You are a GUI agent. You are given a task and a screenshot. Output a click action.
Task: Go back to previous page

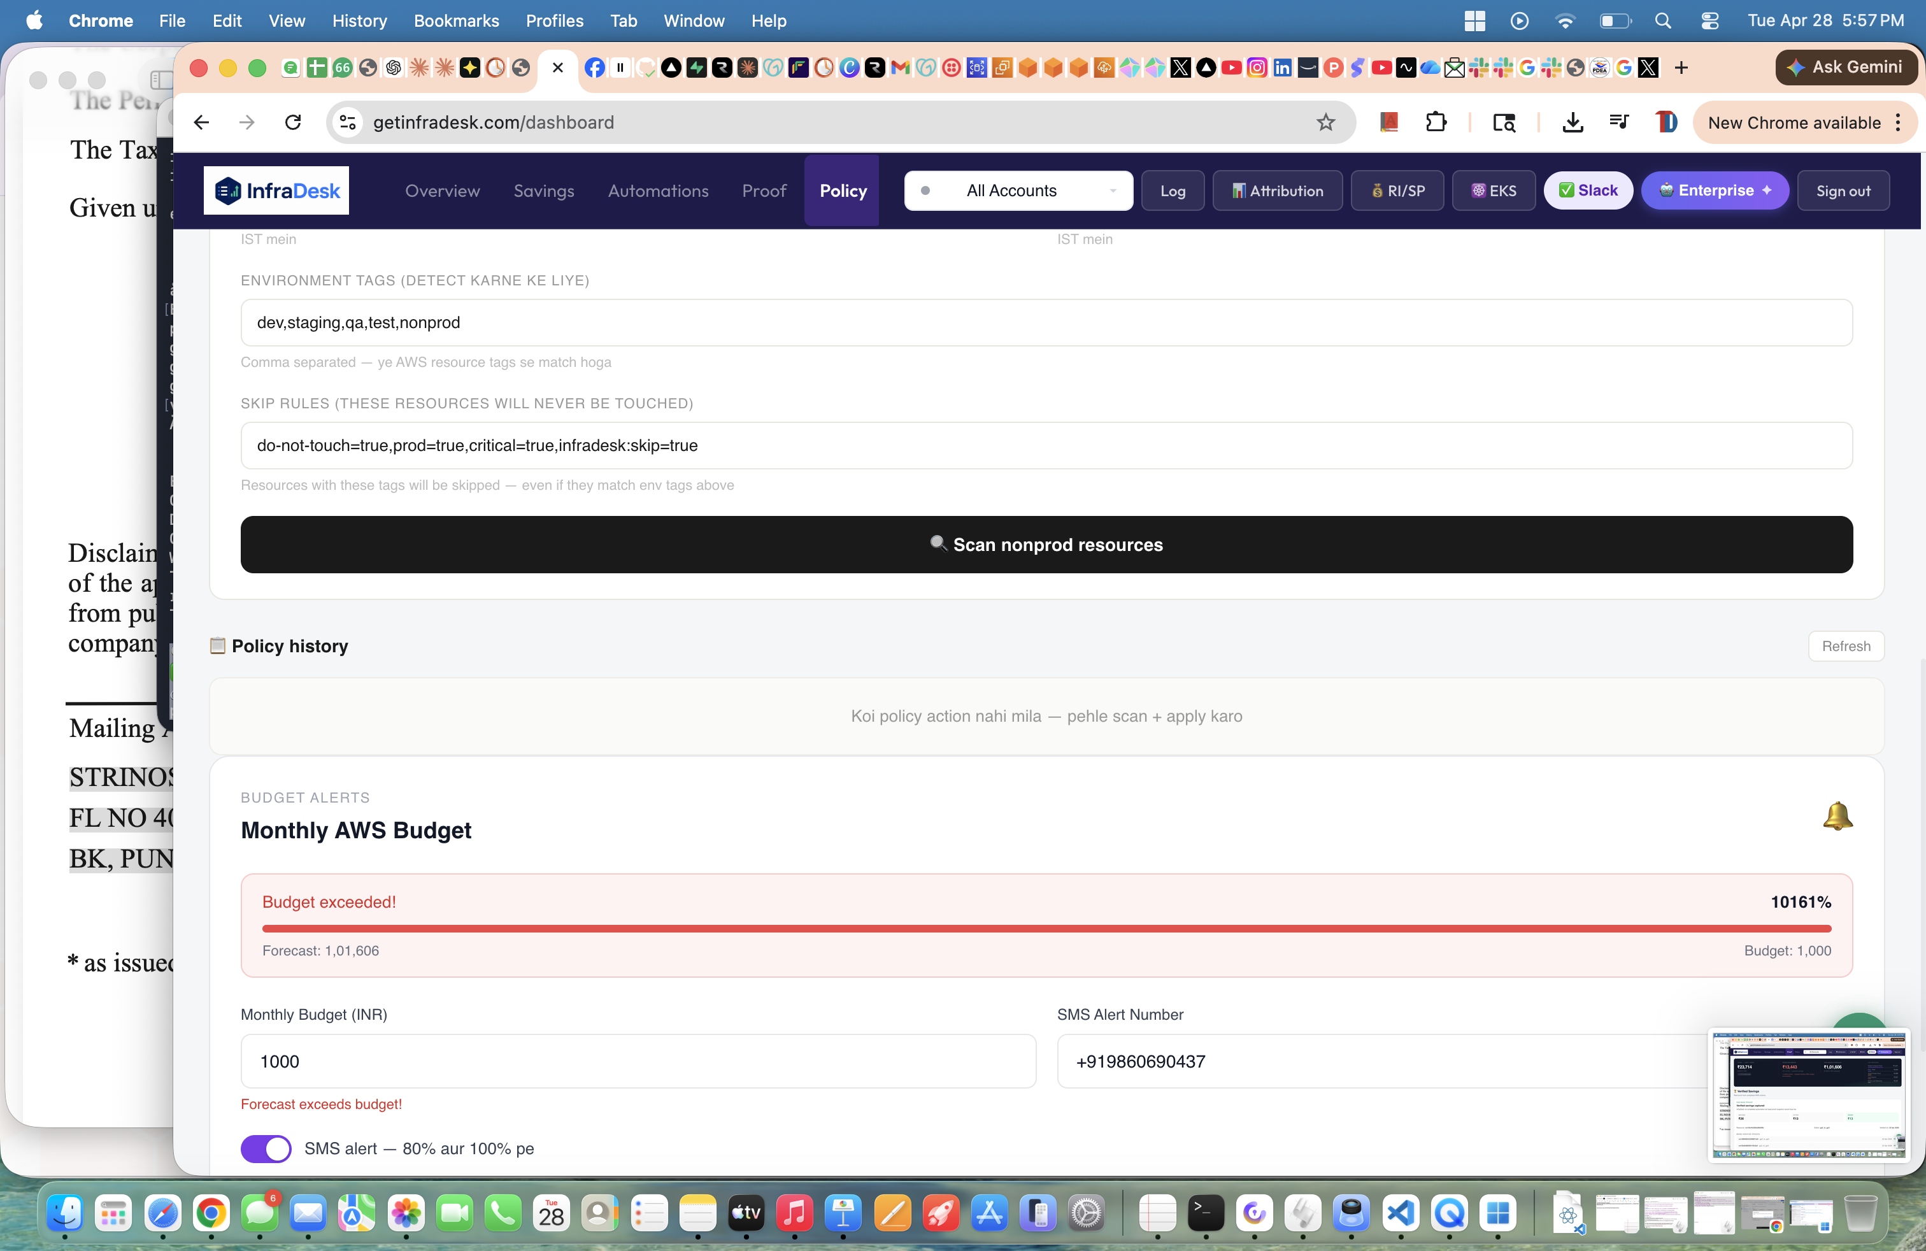tap(201, 122)
